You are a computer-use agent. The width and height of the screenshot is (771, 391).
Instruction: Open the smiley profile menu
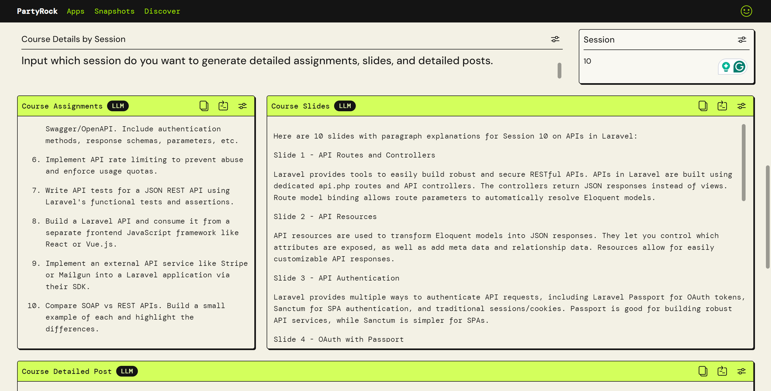tap(746, 11)
